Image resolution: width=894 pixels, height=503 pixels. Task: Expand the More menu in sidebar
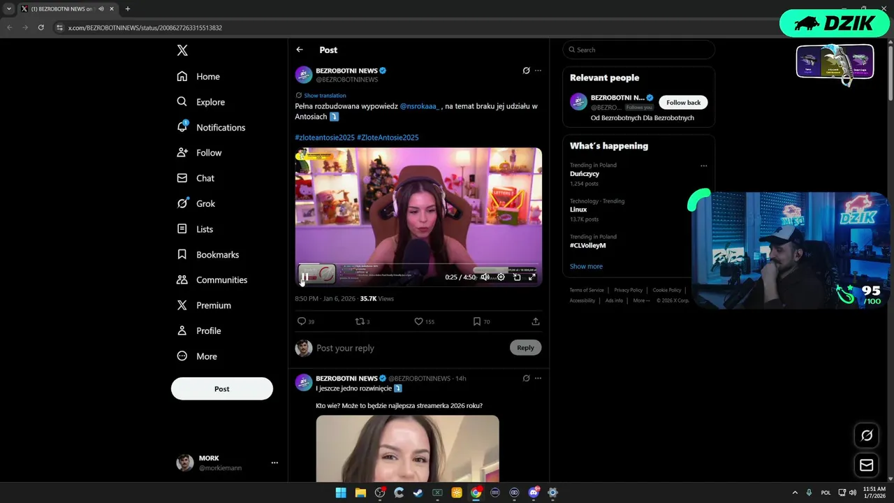[x=197, y=356]
